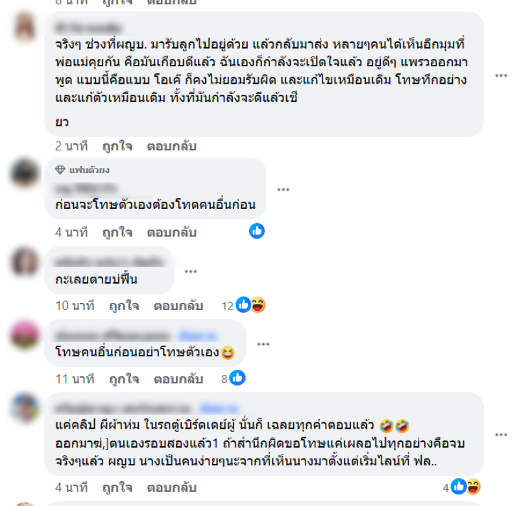This screenshot has width=519, height=506.
Task: Open three-dot menu beside กะเลยตายบ่ฟื้น comment
Action: pyautogui.click(x=191, y=272)
